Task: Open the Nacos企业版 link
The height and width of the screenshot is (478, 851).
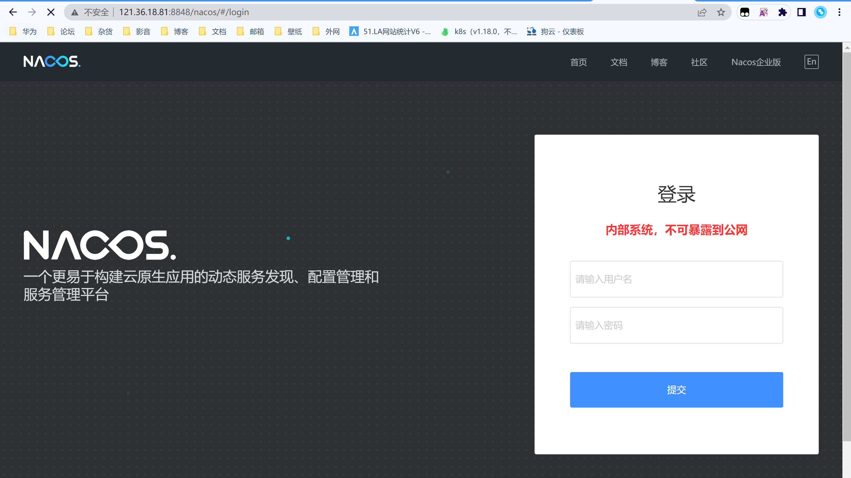Action: tap(756, 62)
